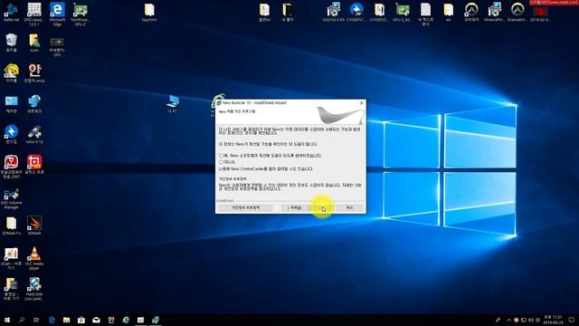
Task: Open the Overwatch Korean shortcut icon
Action: tap(471, 12)
